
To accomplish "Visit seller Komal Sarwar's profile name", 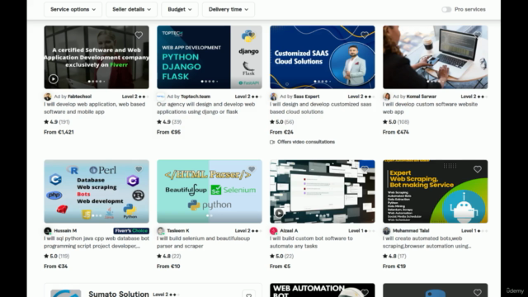I will [x=422, y=97].
